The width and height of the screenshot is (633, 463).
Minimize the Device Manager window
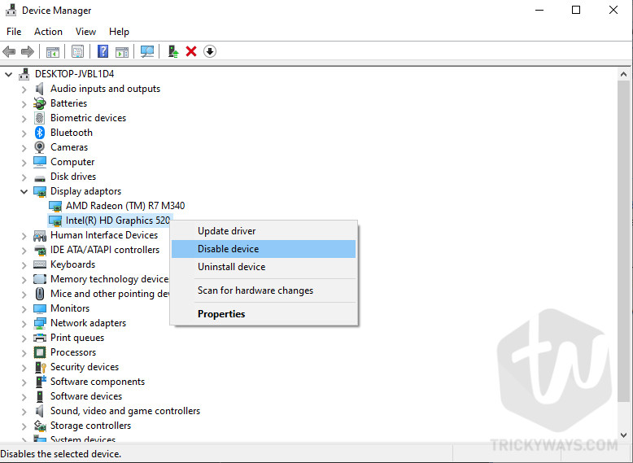tap(539, 10)
